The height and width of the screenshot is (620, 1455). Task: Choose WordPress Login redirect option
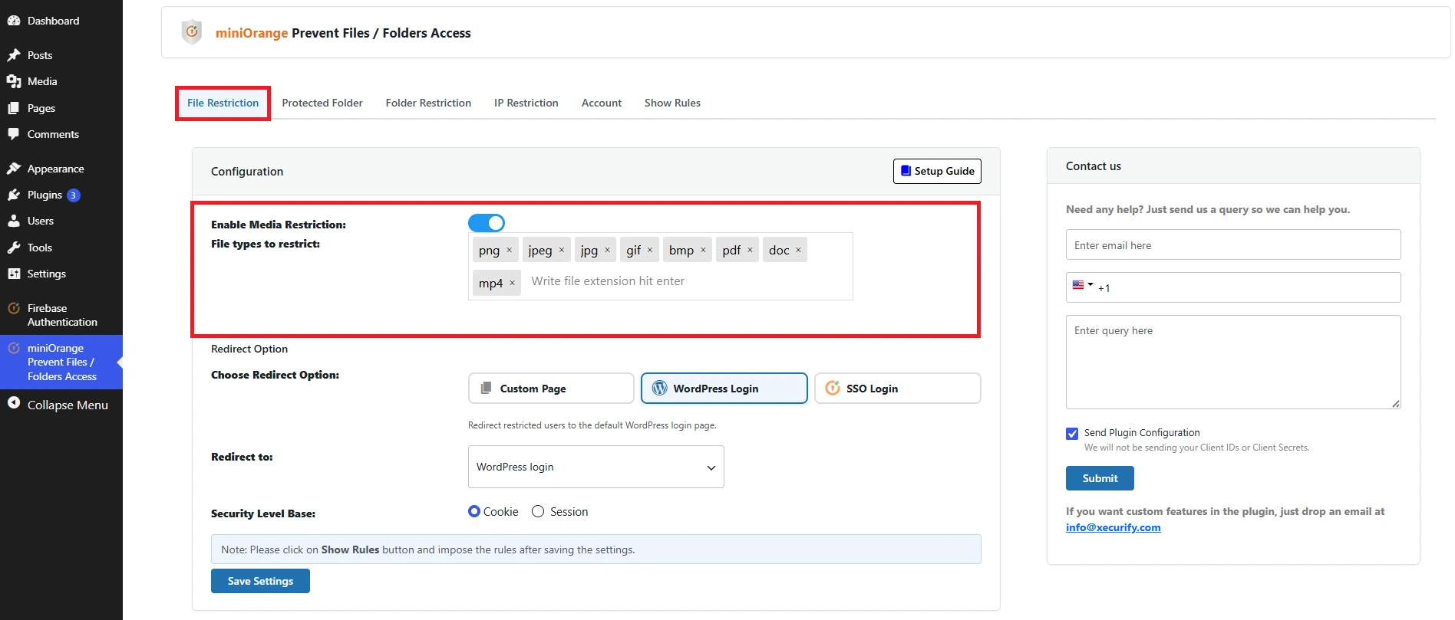tap(724, 389)
